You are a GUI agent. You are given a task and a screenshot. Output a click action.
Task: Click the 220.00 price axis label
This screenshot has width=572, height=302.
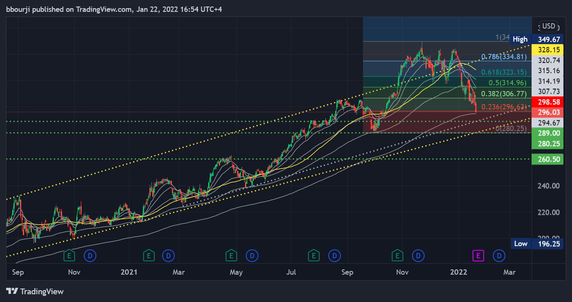tap(549, 212)
